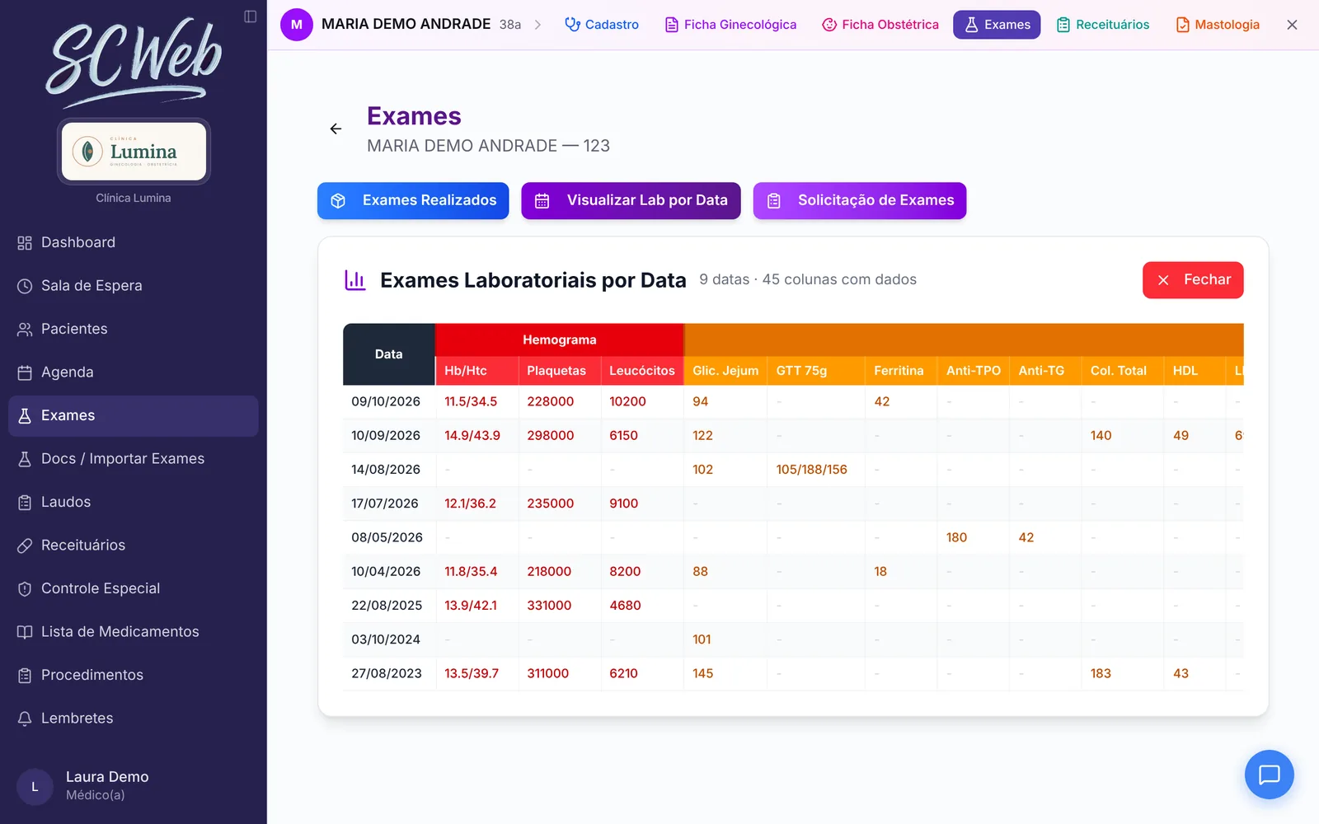Open the Mastologia tab
Screen dimensions: 1319x824
(x=1218, y=25)
